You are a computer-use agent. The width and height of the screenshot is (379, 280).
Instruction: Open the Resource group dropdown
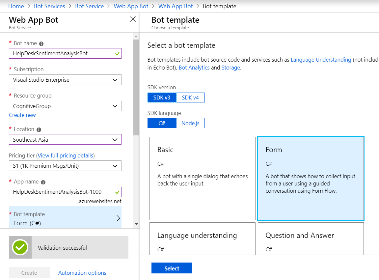[x=65, y=106]
